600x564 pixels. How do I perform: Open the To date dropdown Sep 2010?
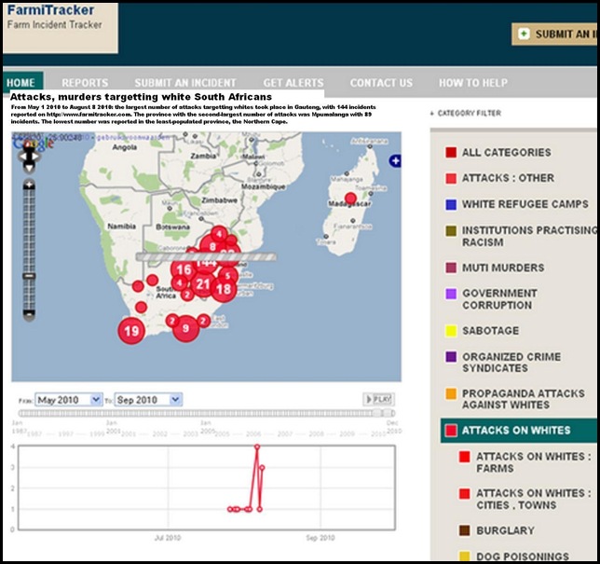click(148, 399)
